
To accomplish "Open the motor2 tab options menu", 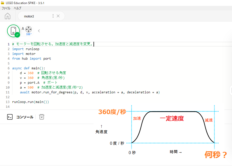I will pos(53,16).
